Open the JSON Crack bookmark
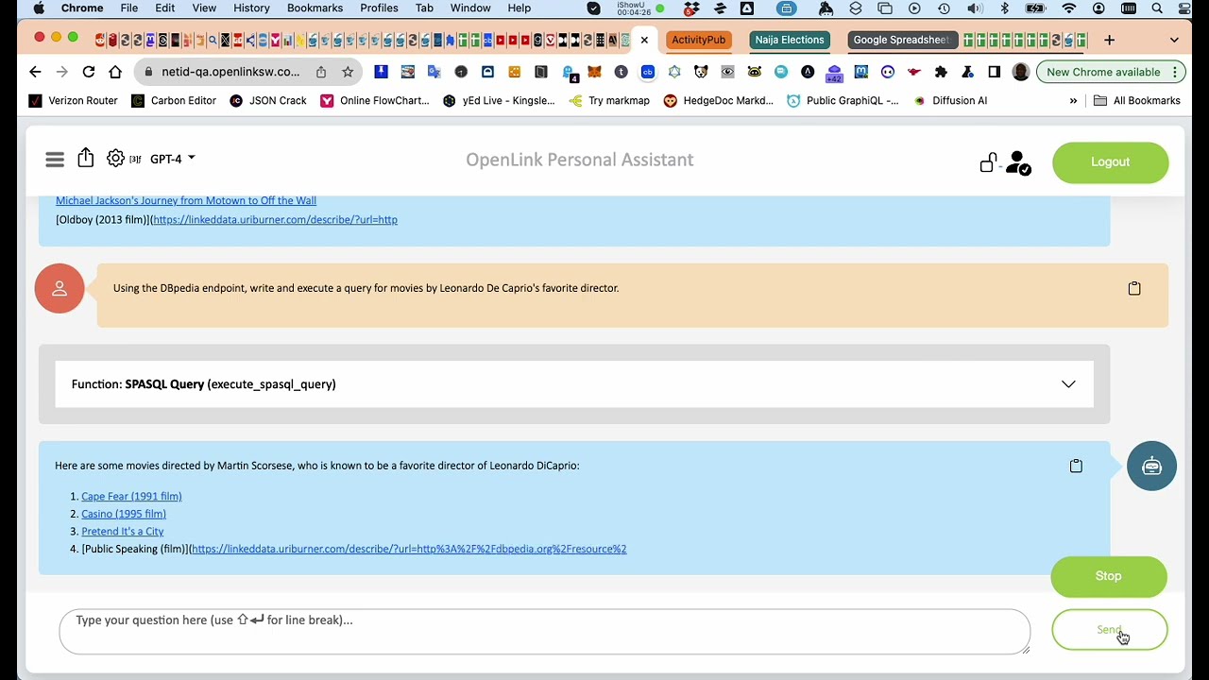This screenshot has width=1209, height=680. click(x=268, y=100)
